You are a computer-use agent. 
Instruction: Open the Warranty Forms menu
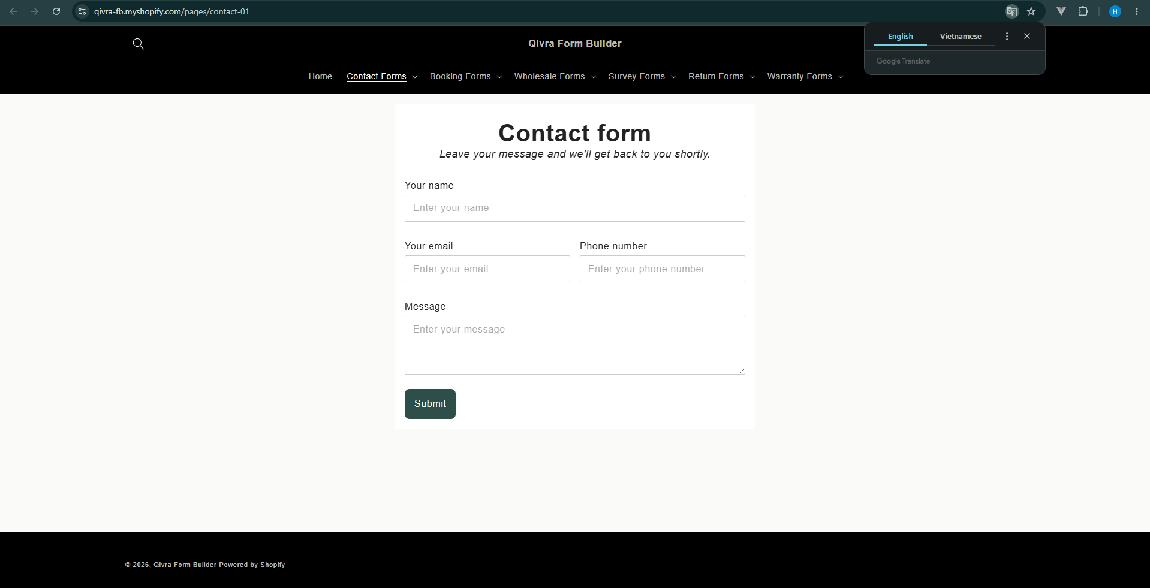(799, 76)
